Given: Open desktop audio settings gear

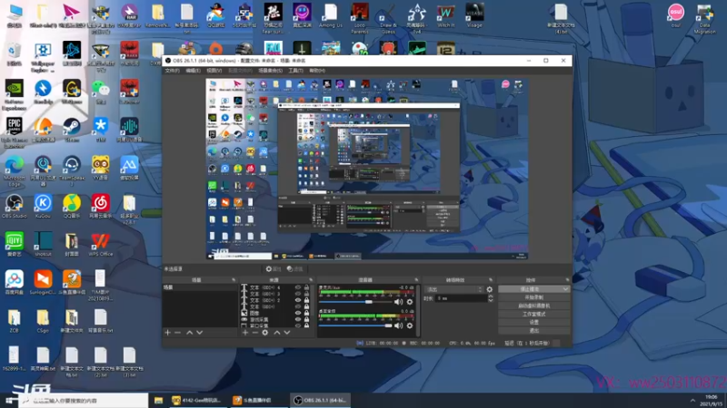Looking at the screenshot, I should click(410, 325).
